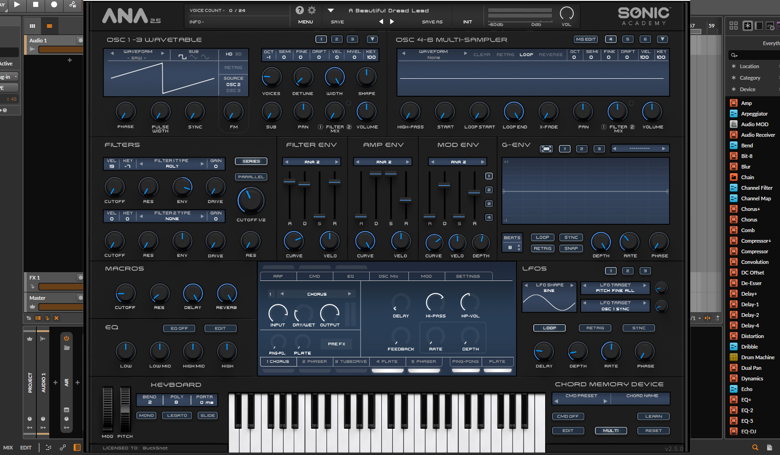Click orange list view icon in track panel
Viewport: 780px width, 455px height.
pyautogui.click(x=49, y=26)
